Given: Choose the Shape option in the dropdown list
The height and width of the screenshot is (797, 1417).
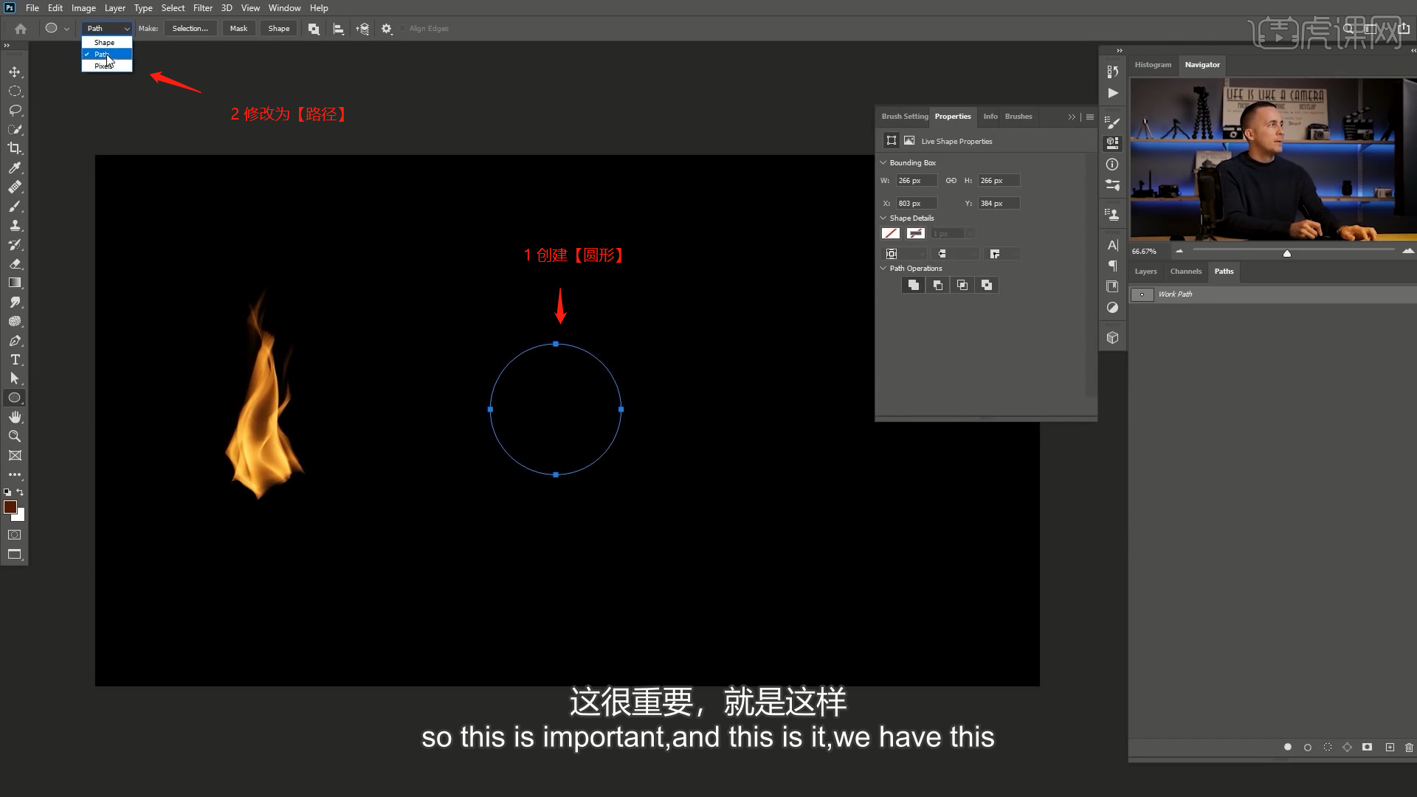Looking at the screenshot, I should 104,43.
